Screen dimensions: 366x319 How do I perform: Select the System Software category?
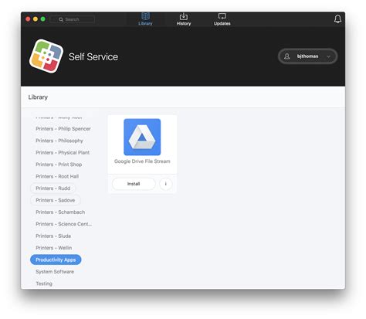click(x=55, y=272)
